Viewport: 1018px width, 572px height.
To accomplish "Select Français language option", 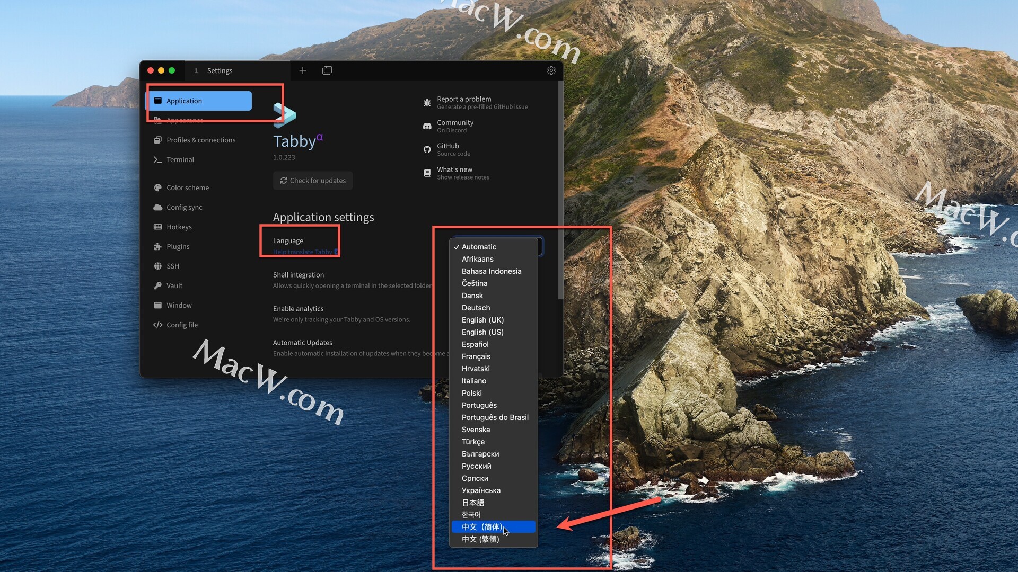I will pyautogui.click(x=493, y=356).
